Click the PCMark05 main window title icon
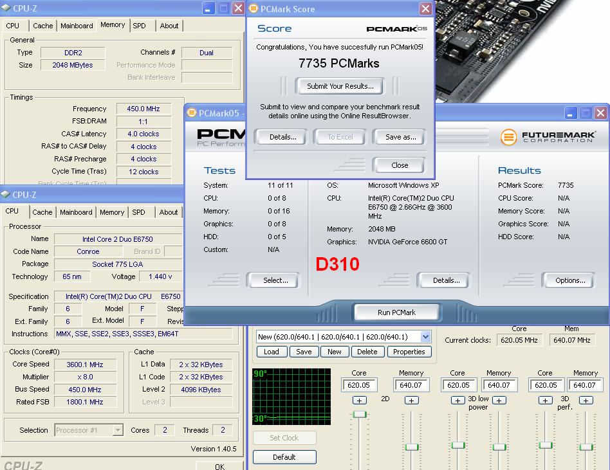Screen dimensions: 610x470 191,113
